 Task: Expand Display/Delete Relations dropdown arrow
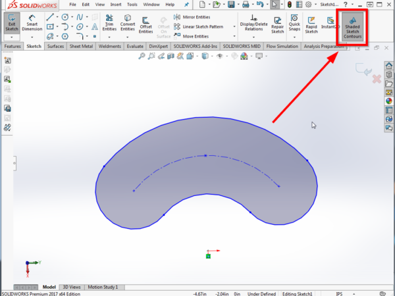253,37
